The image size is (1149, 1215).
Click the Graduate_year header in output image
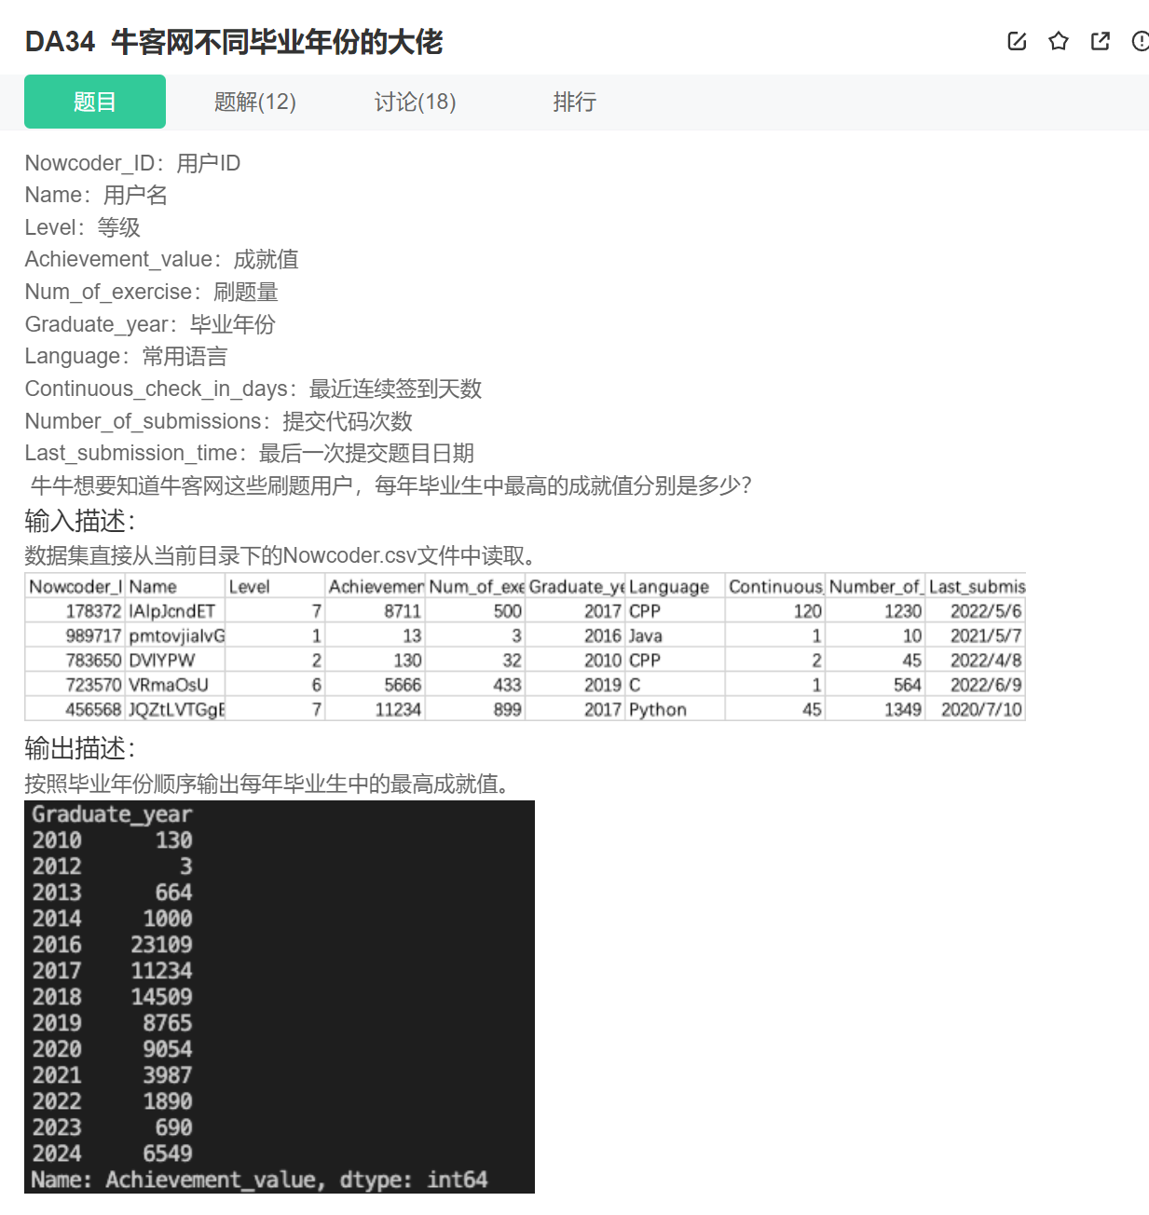pos(112,814)
